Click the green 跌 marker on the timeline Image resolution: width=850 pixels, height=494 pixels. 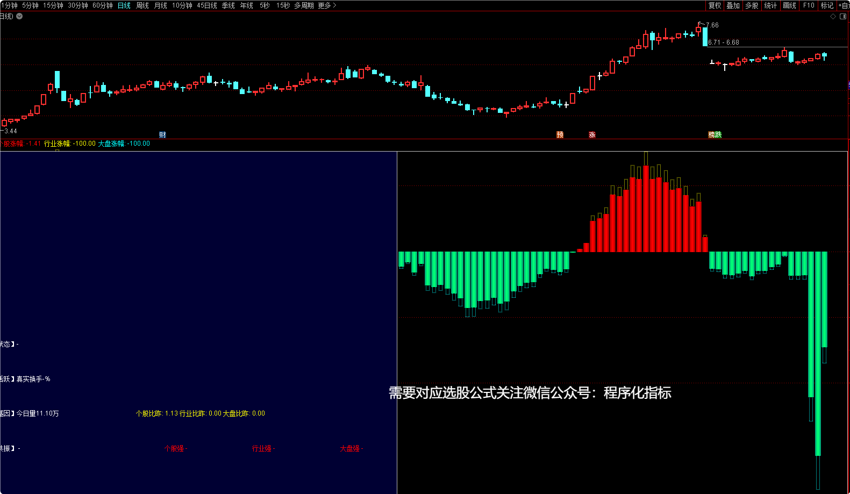coord(718,135)
